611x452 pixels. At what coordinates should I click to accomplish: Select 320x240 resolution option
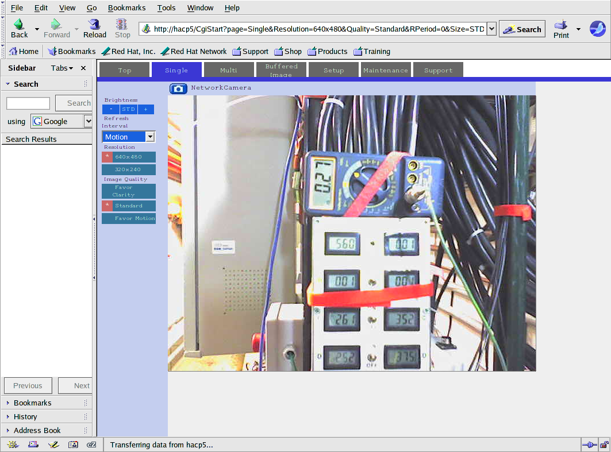(x=129, y=169)
